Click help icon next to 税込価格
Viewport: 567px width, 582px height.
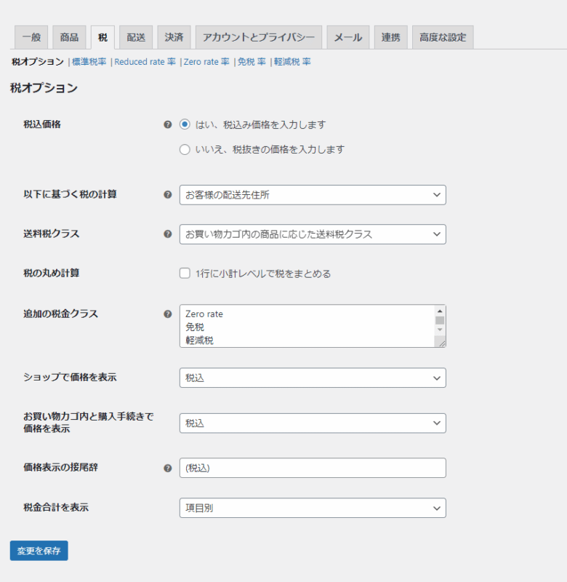[x=168, y=124]
